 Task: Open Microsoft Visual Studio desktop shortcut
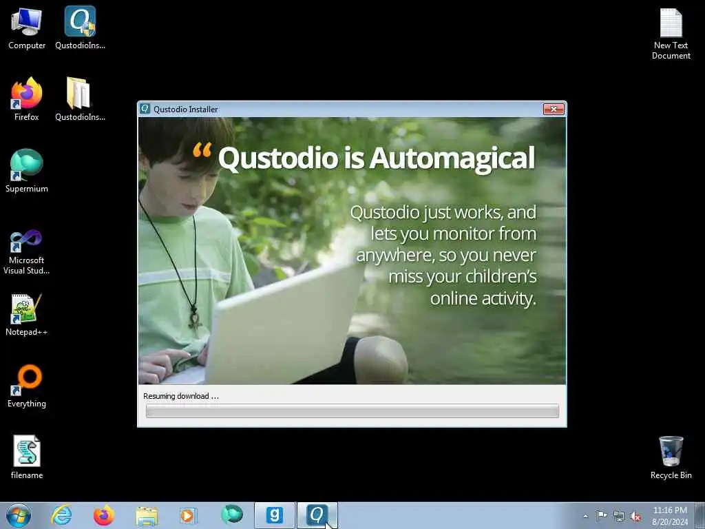tap(27, 252)
